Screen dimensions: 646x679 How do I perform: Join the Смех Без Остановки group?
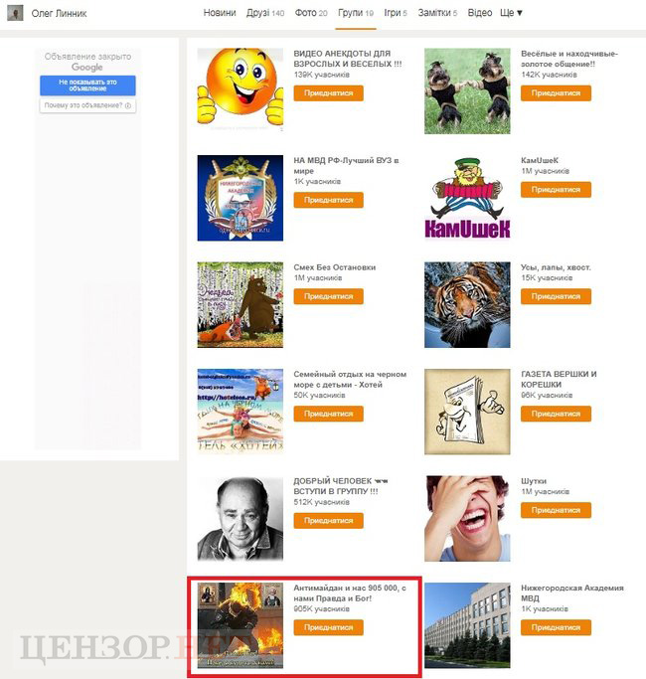pyautogui.click(x=328, y=296)
